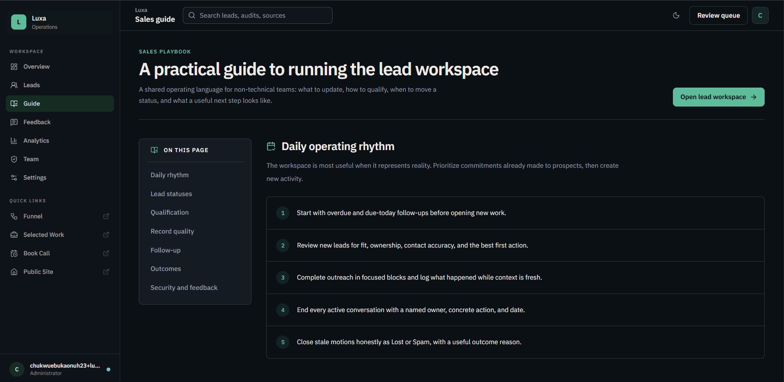Click the green online status dot
784x382 pixels.
tap(109, 369)
